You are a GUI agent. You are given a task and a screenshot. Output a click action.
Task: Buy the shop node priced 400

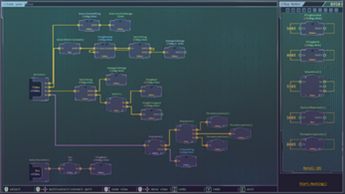click(x=312, y=55)
